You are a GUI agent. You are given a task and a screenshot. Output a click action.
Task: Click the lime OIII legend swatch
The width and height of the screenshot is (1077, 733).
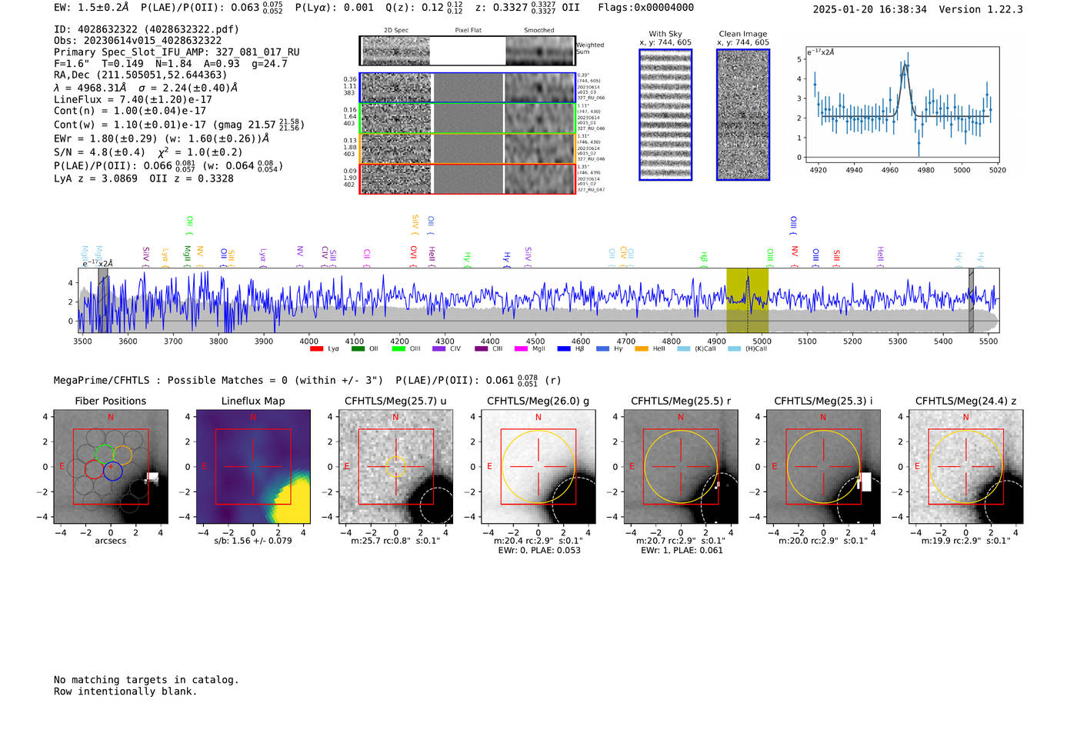coord(398,349)
